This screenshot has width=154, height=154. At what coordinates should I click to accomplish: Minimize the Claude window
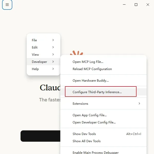[x=124, y=5]
